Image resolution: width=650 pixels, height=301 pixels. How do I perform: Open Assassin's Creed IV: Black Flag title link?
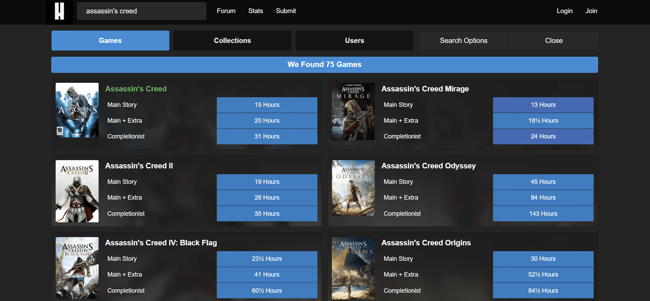[x=161, y=243]
